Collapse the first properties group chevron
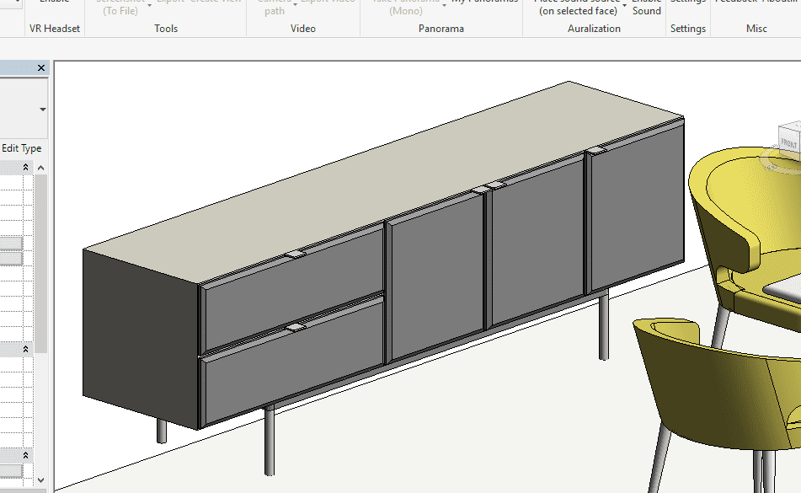This screenshot has height=493, width=801. coord(25,168)
